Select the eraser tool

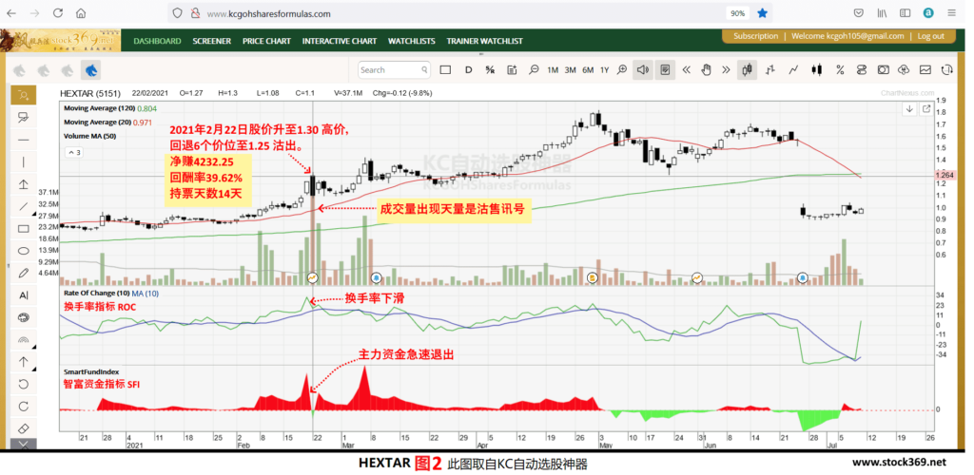pyautogui.click(x=24, y=428)
